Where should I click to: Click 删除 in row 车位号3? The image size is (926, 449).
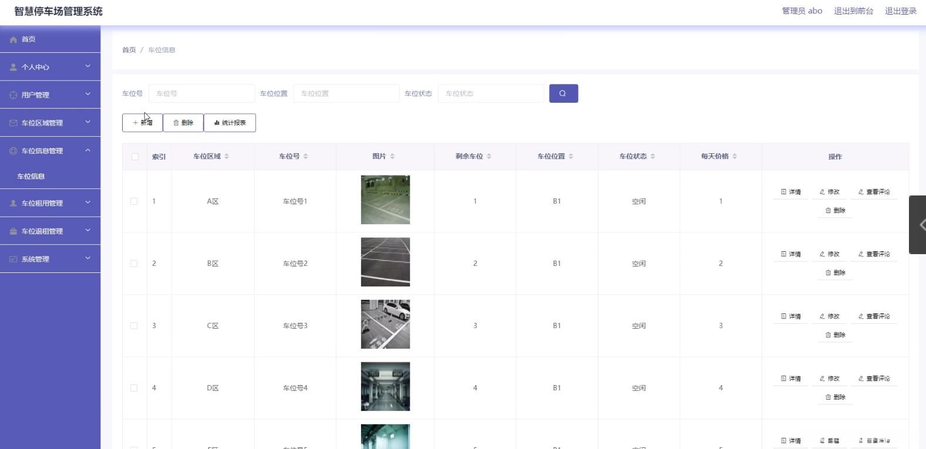coord(836,335)
